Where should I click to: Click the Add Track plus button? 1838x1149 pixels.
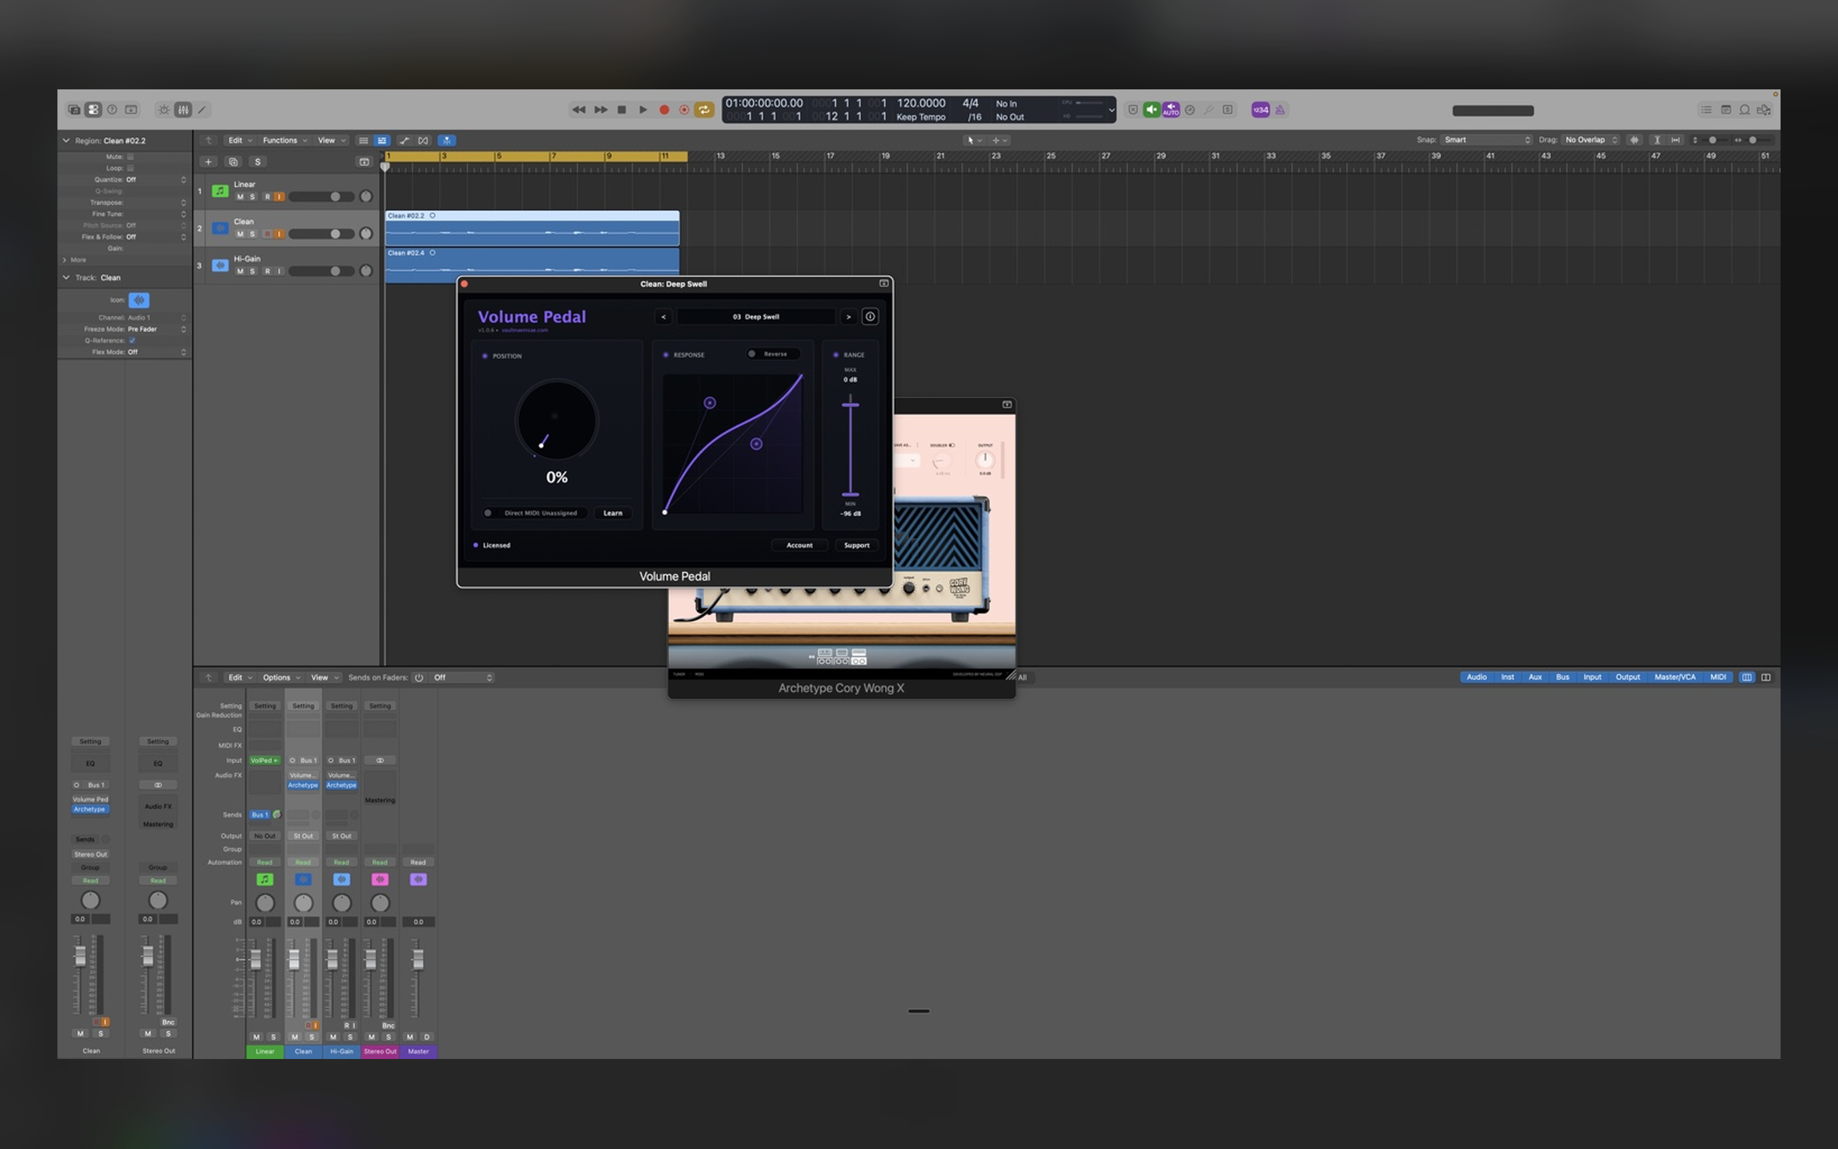pos(208,162)
